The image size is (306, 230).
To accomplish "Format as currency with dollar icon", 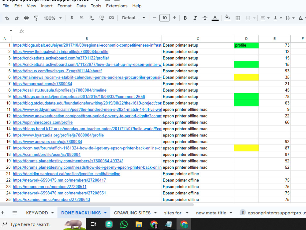I will pyautogui.click(x=72, y=18).
